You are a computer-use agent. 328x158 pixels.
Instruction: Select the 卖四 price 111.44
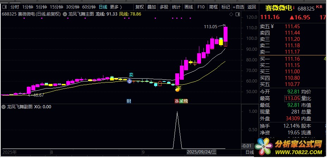coord(292,33)
